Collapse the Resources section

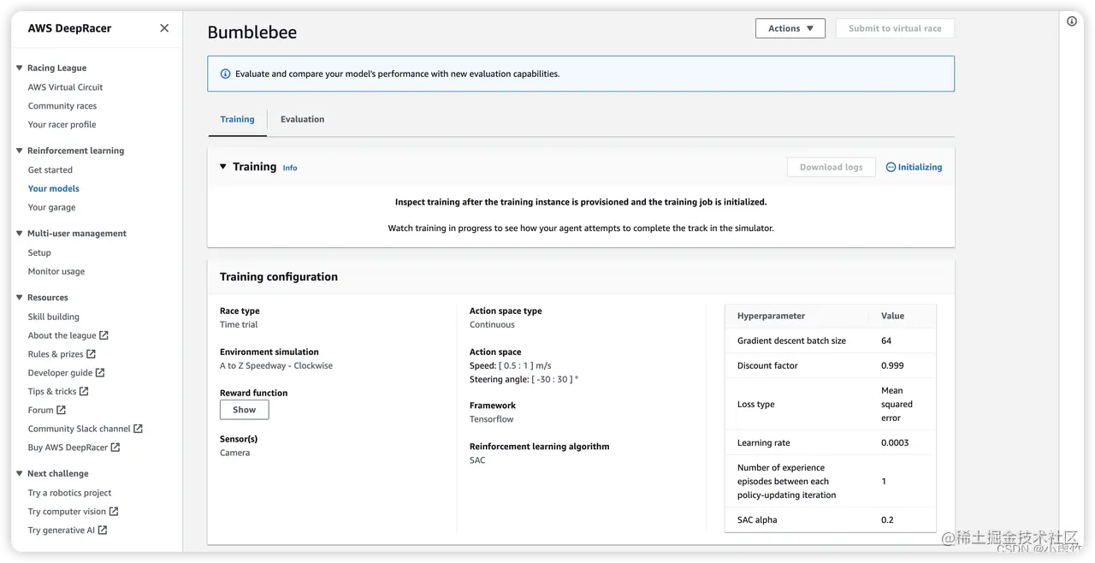tap(20, 298)
